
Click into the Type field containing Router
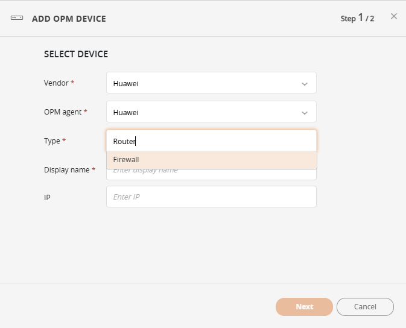click(x=211, y=141)
